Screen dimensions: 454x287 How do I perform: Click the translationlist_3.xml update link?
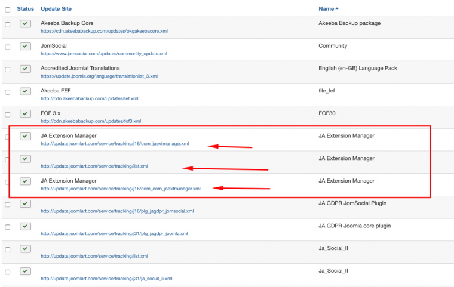99,76
